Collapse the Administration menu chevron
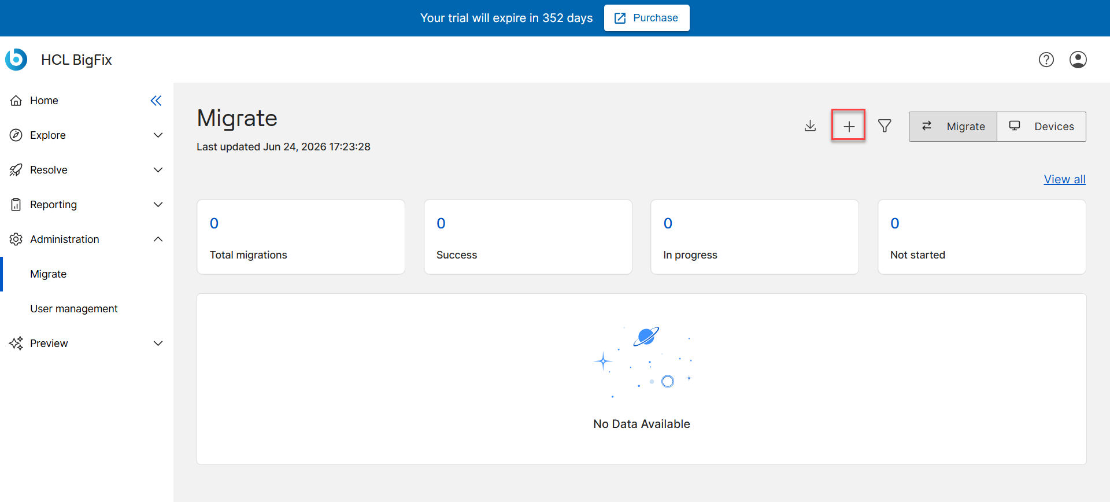This screenshot has width=1110, height=502. (158, 239)
